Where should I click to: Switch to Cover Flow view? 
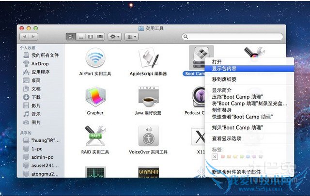pos(100,37)
